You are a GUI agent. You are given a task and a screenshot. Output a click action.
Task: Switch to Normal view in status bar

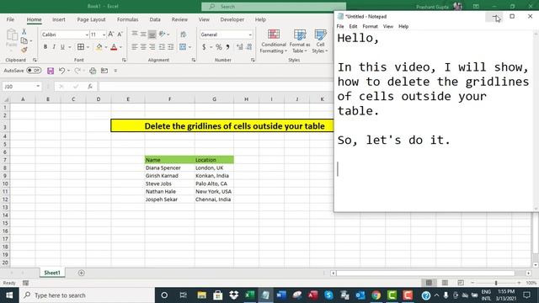point(429,283)
